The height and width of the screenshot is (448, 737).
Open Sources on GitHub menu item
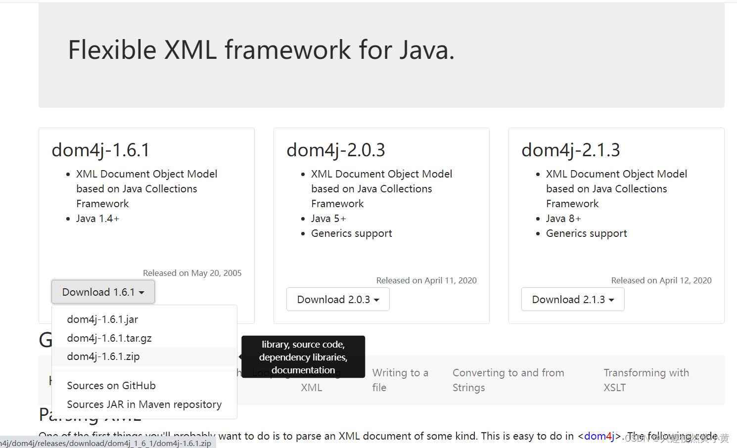pyautogui.click(x=144, y=386)
